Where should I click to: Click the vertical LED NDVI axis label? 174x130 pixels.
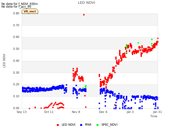[x=4, y=61]
